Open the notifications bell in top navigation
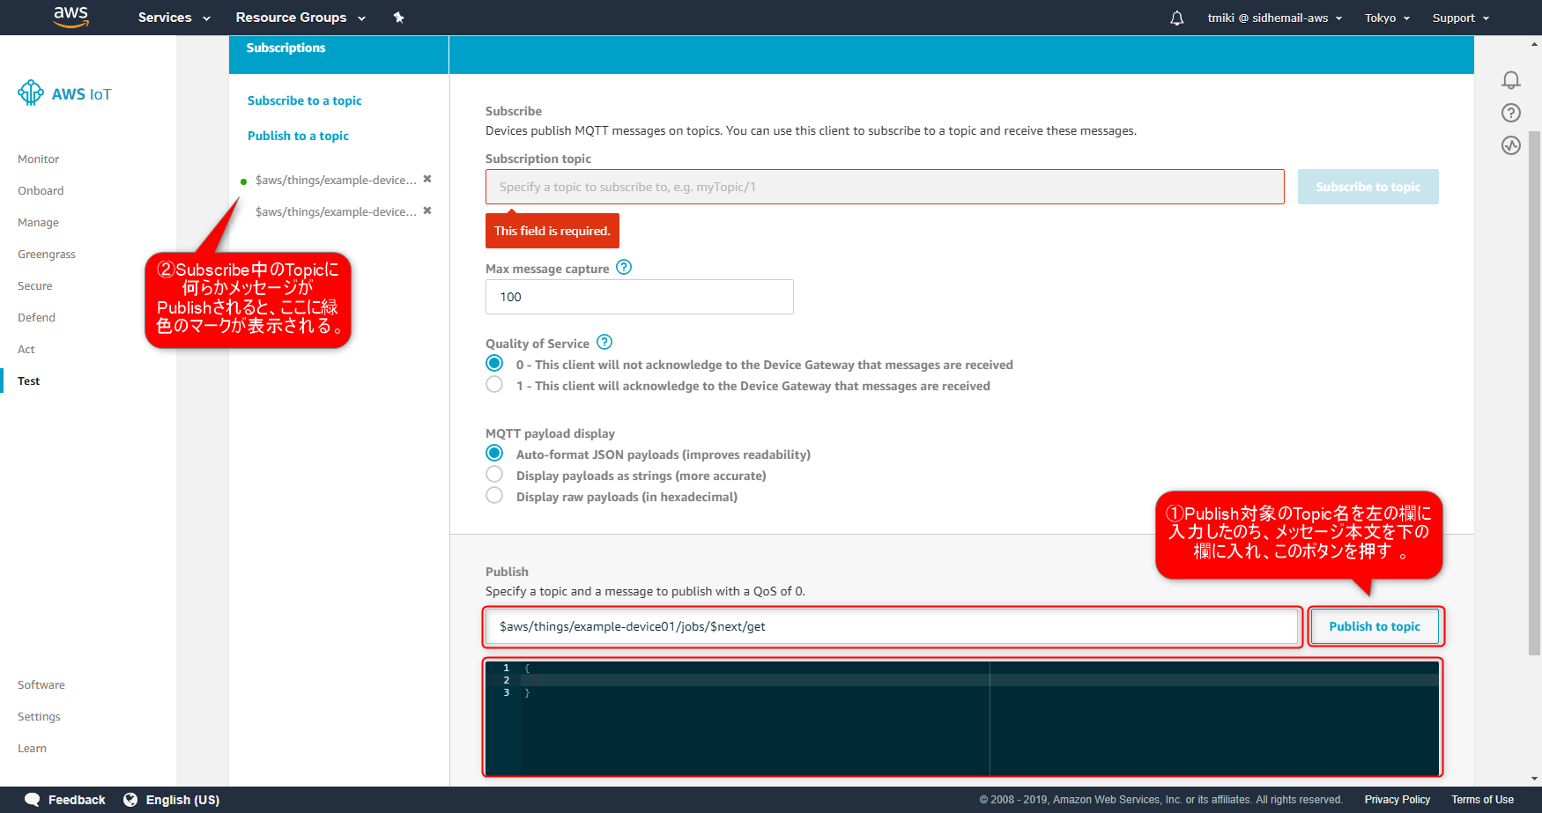 [1176, 18]
